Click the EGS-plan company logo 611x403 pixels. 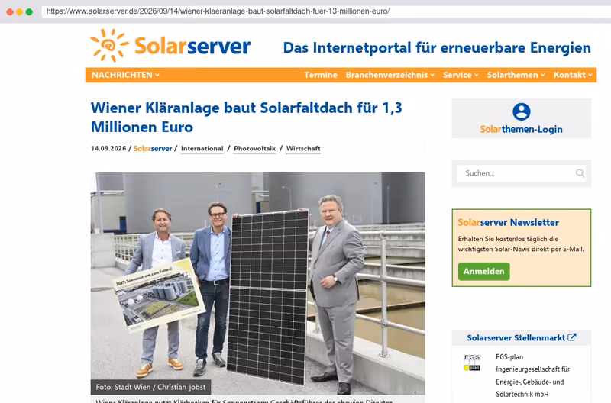tap(472, 363)
